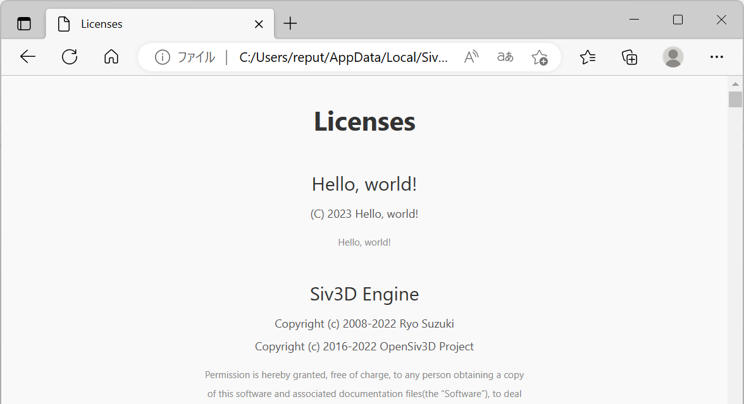Click the "Siv3D Engine" heading
Screen dimensions: 744x404
click(x=364, y=294)
